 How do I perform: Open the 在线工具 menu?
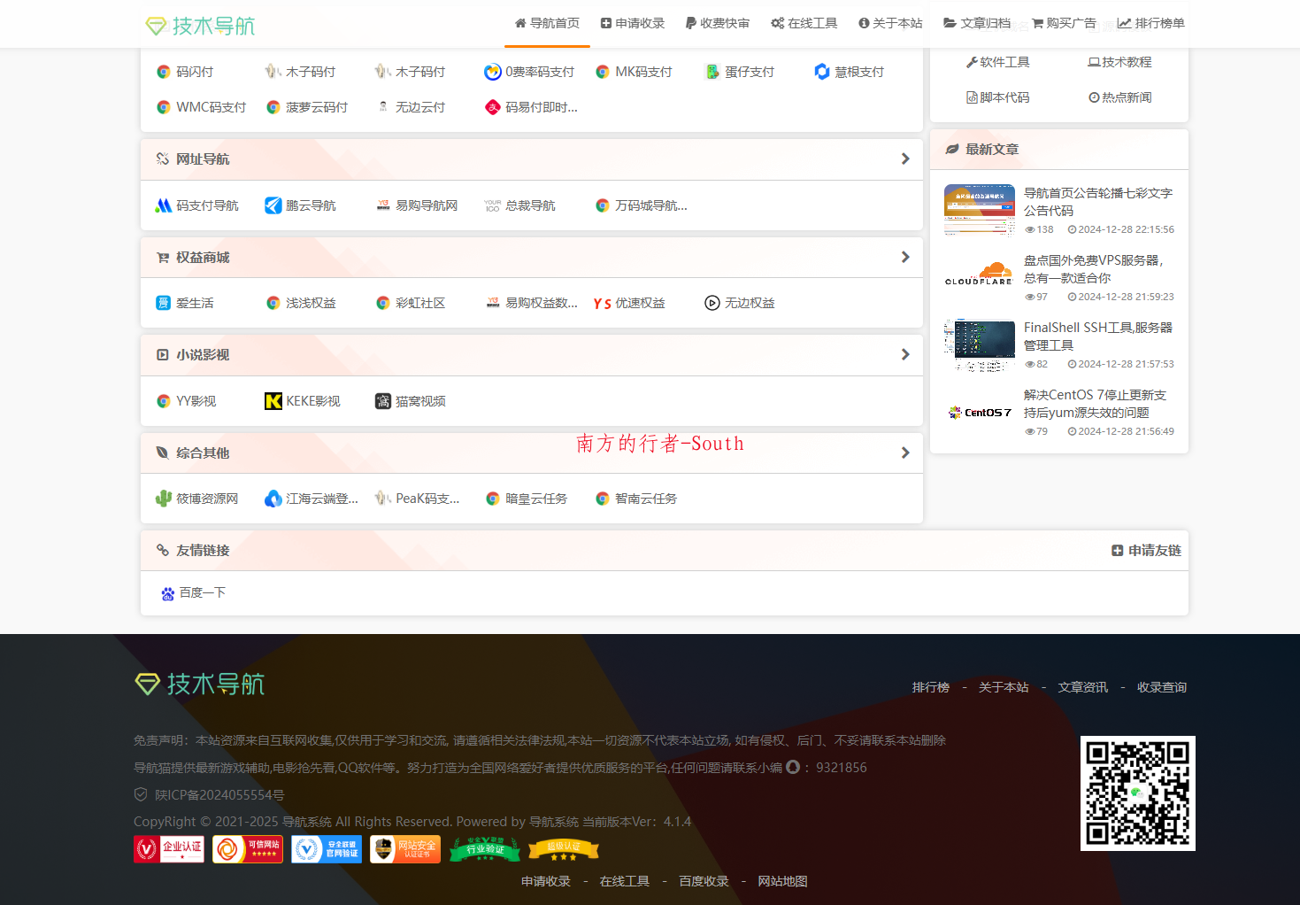click(x=804, y=23)
